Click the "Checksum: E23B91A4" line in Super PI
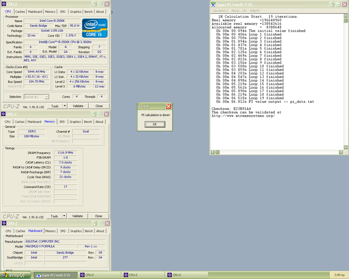Image resolution: width=349 pixels, height=279 pixels. click(231, 109)
